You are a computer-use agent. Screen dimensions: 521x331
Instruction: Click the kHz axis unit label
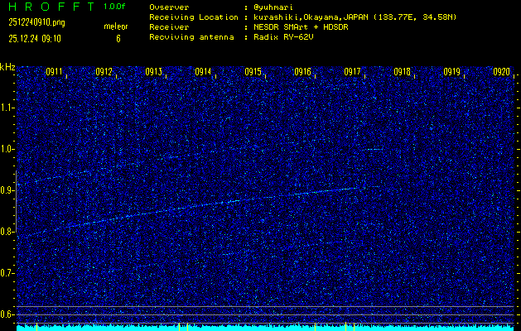click(x=7, y=66)
